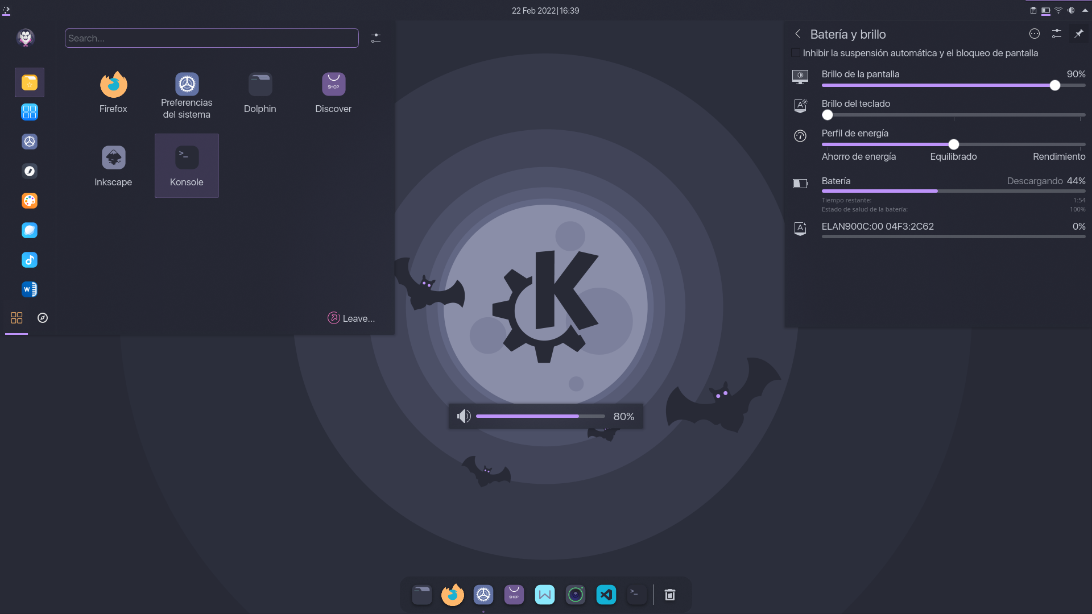Open Dolphin from the launcher grid
The height and width of the screenshot is (614, 1092).
[260, 93]
